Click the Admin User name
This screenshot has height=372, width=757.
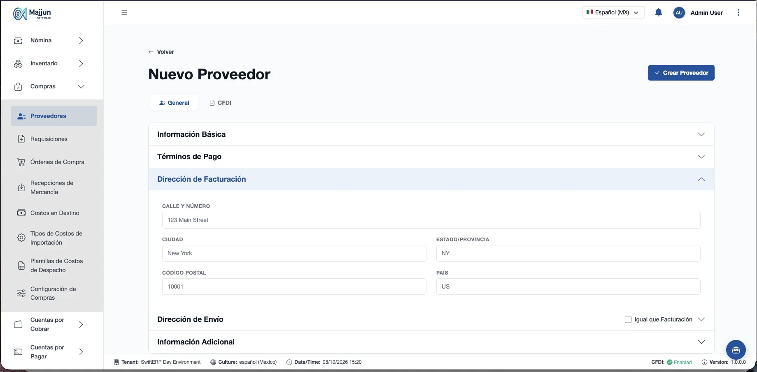(707, 13)
